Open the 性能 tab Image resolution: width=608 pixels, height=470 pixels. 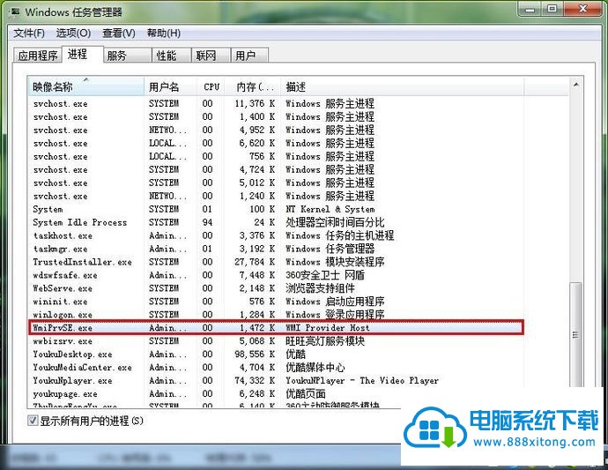[171, 56]
